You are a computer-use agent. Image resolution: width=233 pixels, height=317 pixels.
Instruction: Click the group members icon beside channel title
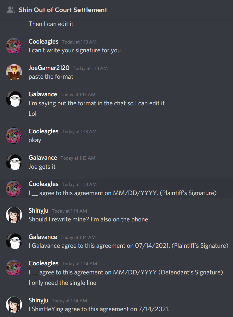pos(10,10)
